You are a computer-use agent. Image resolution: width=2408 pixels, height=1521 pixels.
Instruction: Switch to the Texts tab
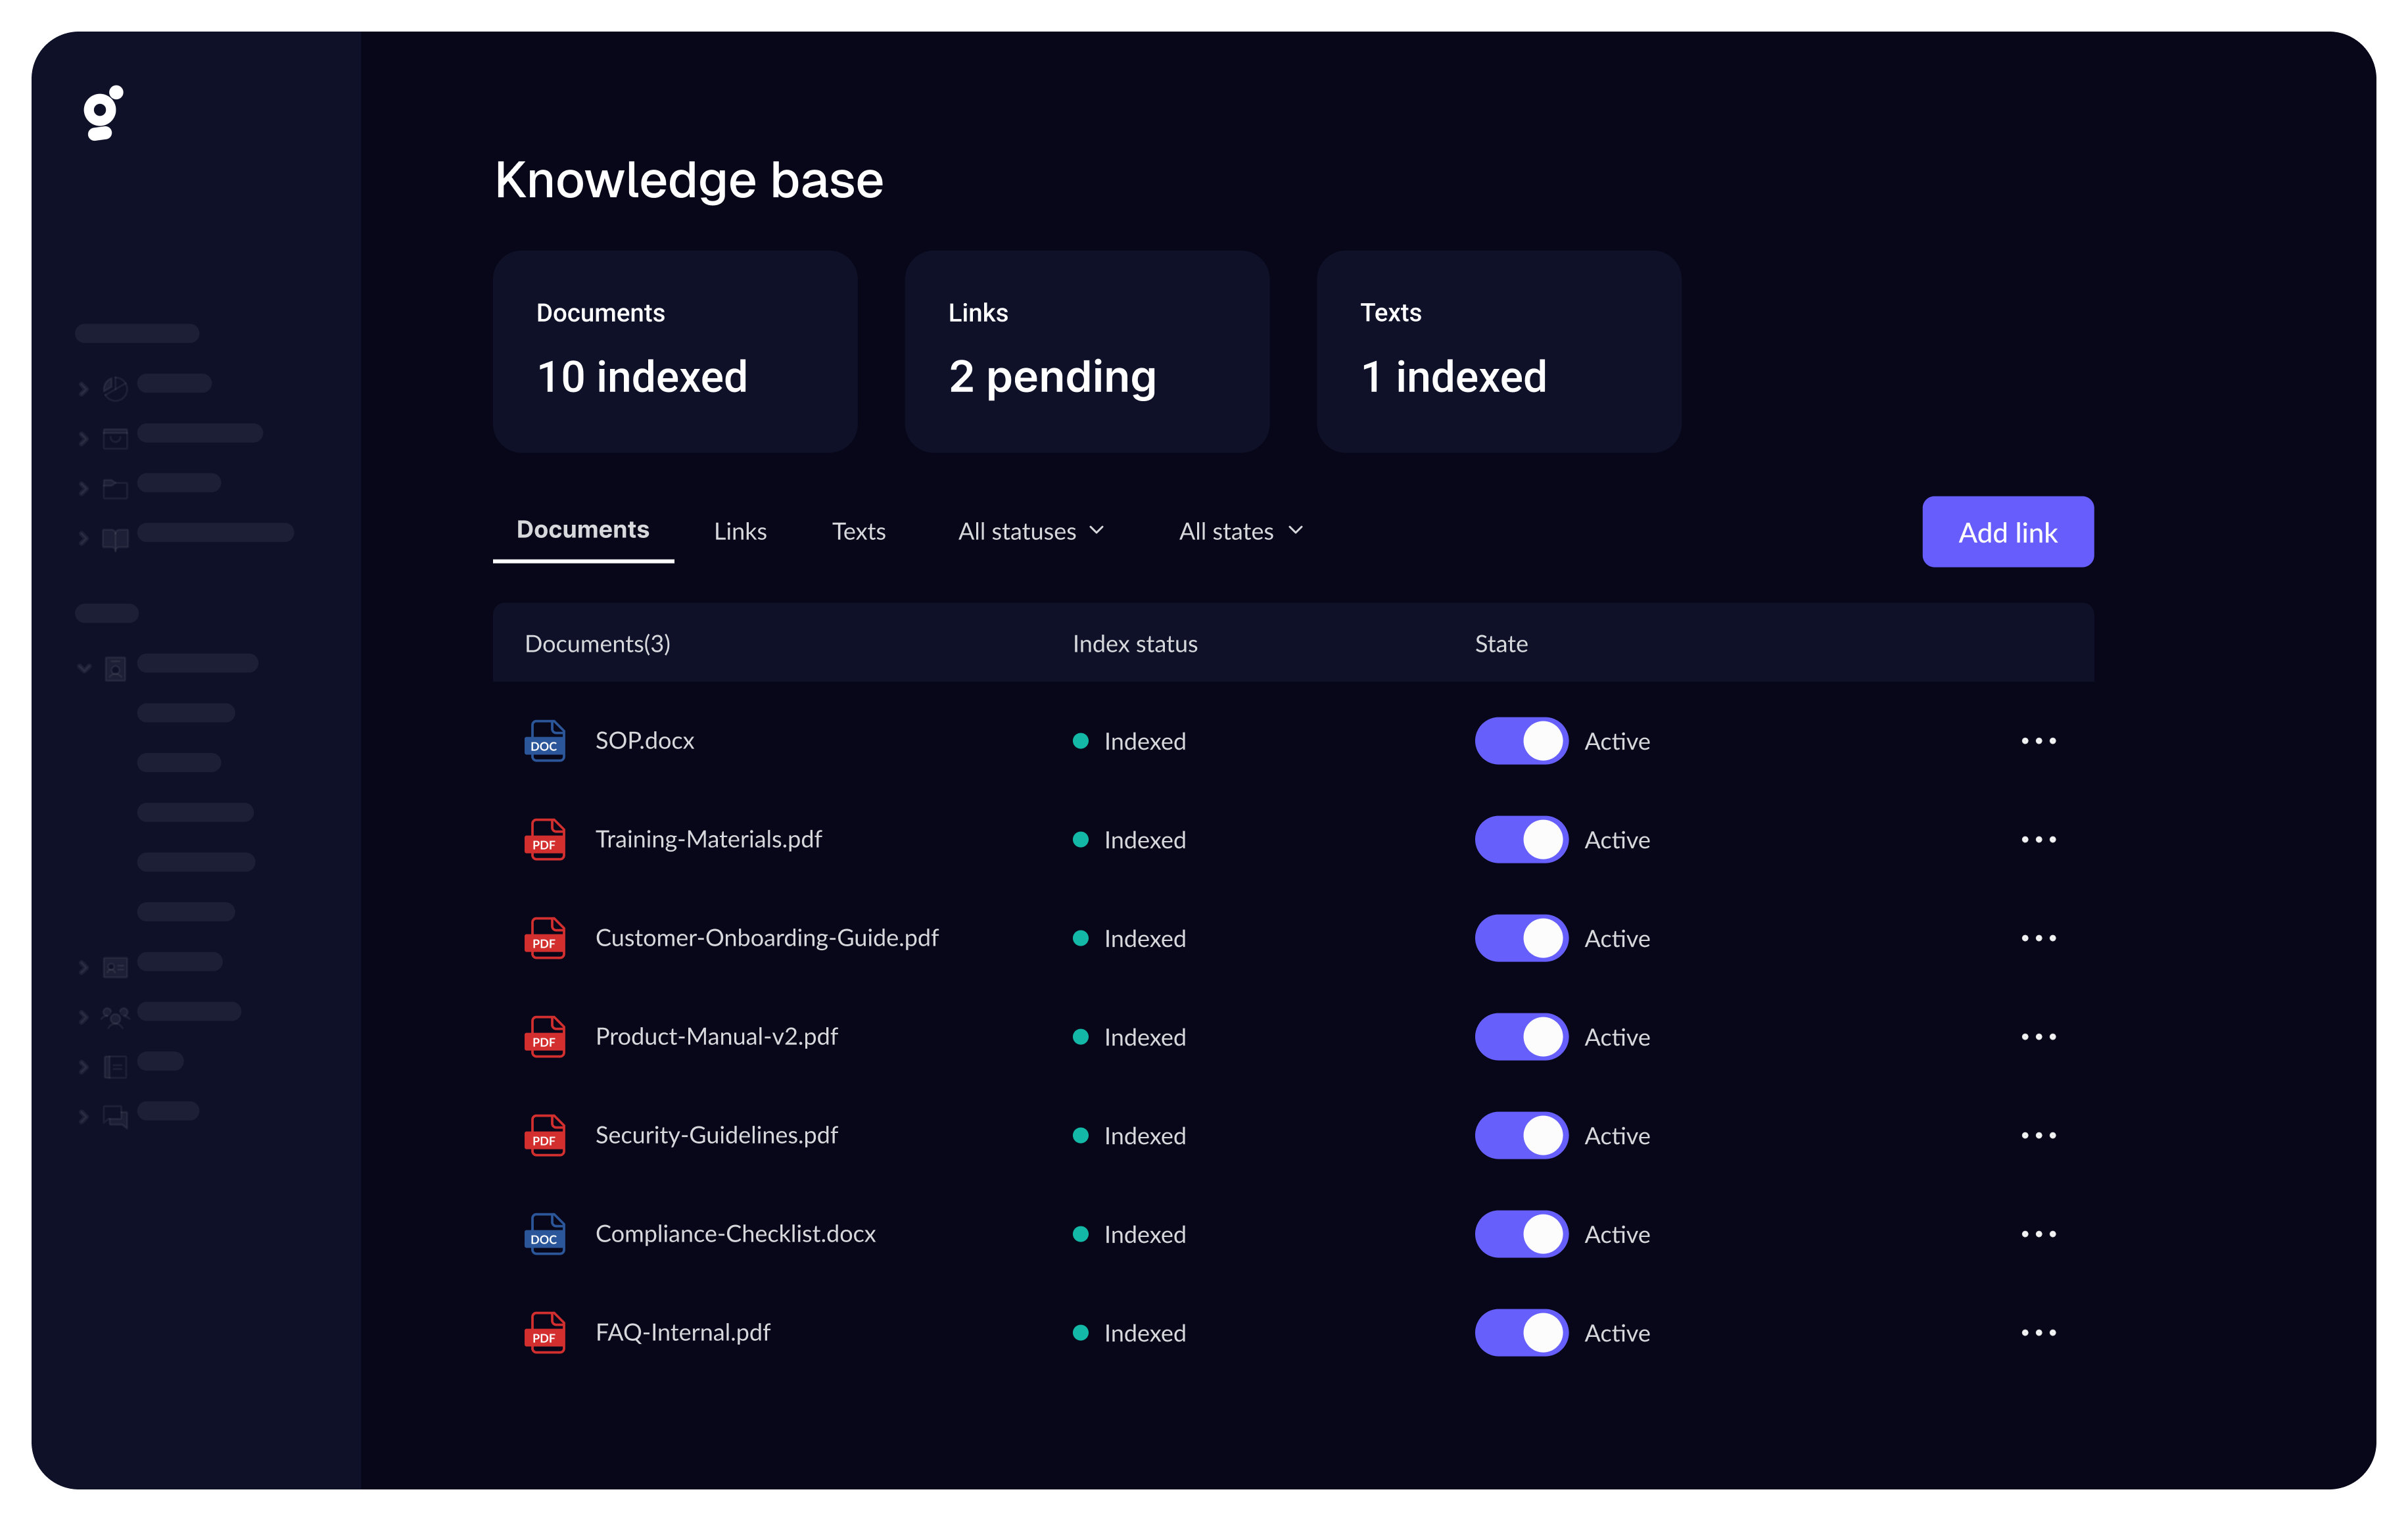pos(858,531)
